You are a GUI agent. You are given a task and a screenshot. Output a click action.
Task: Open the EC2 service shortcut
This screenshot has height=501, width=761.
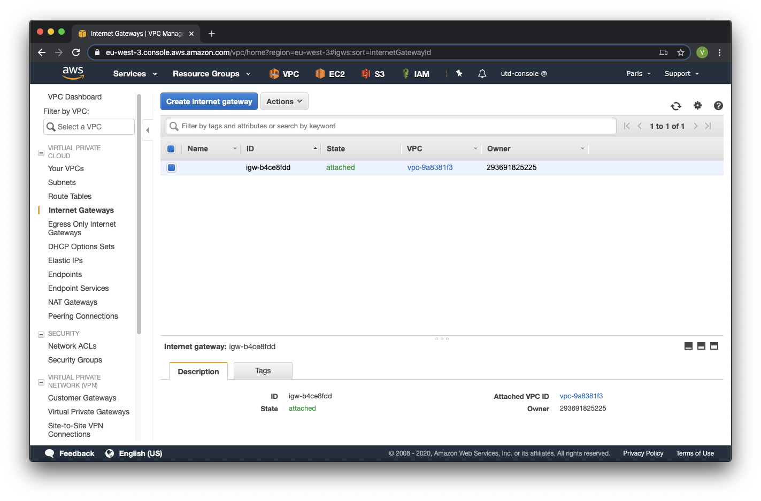pyautogui.click(x=330, y=74)
